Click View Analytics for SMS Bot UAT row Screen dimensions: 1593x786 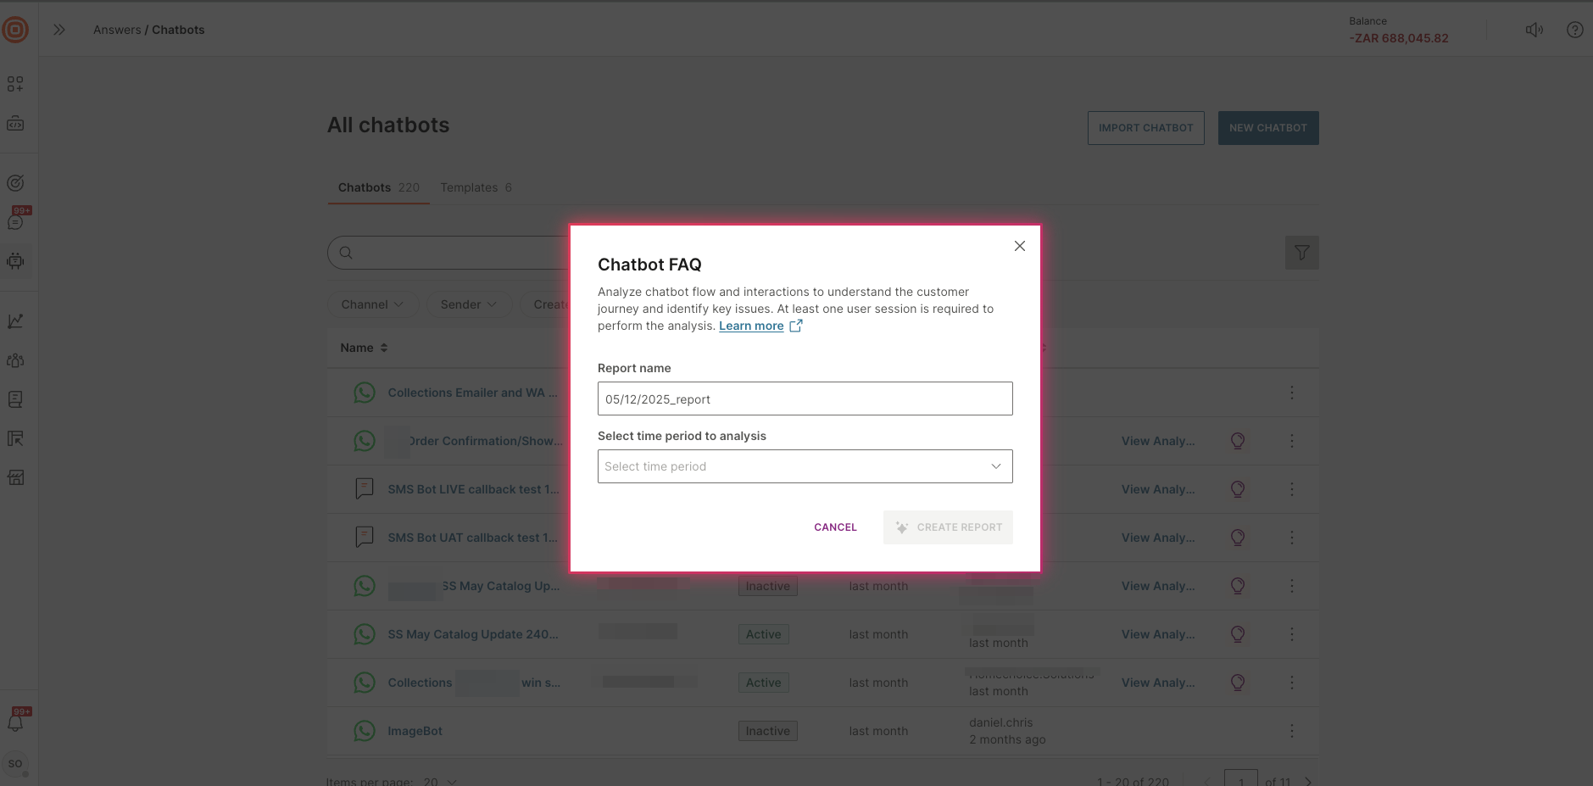(1157, 538)
